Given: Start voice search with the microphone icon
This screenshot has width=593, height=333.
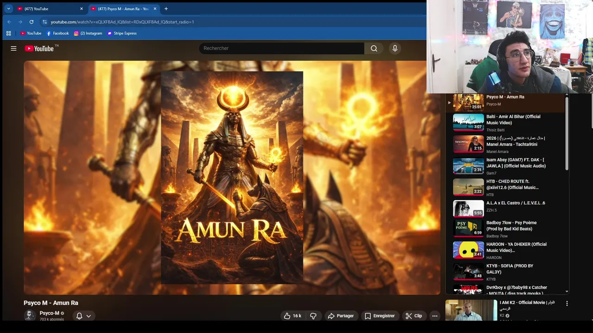Looking at the screenshot, I should click(395, 49).
